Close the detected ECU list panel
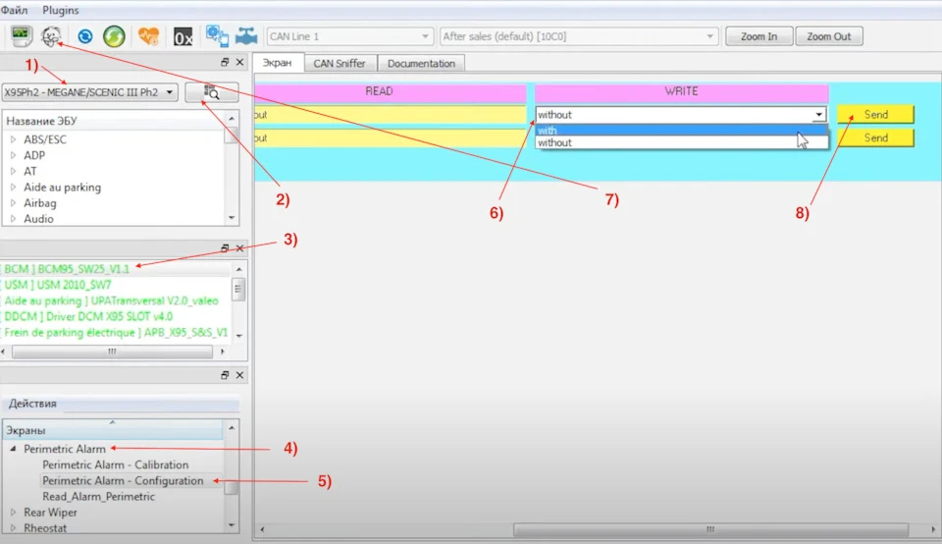 click(x=239, y=247)
